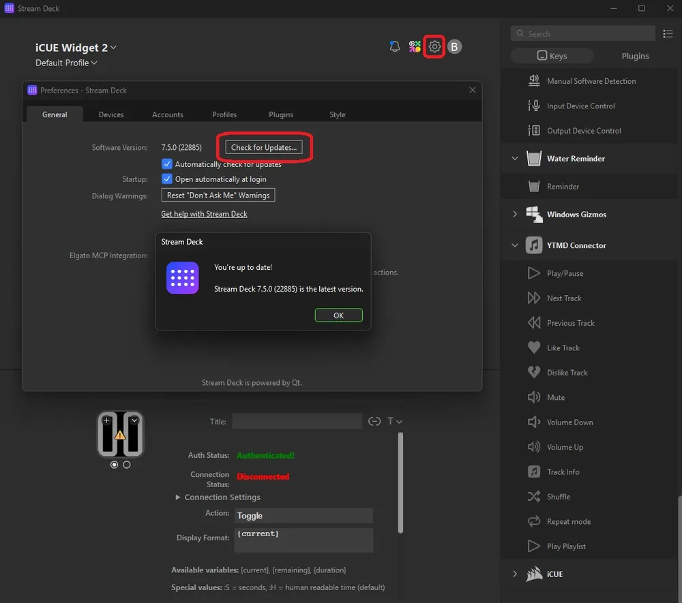The height and width of the screenshot is (603, 682).
Task: Click the Check for Updates button
Action: pos(263,147)
